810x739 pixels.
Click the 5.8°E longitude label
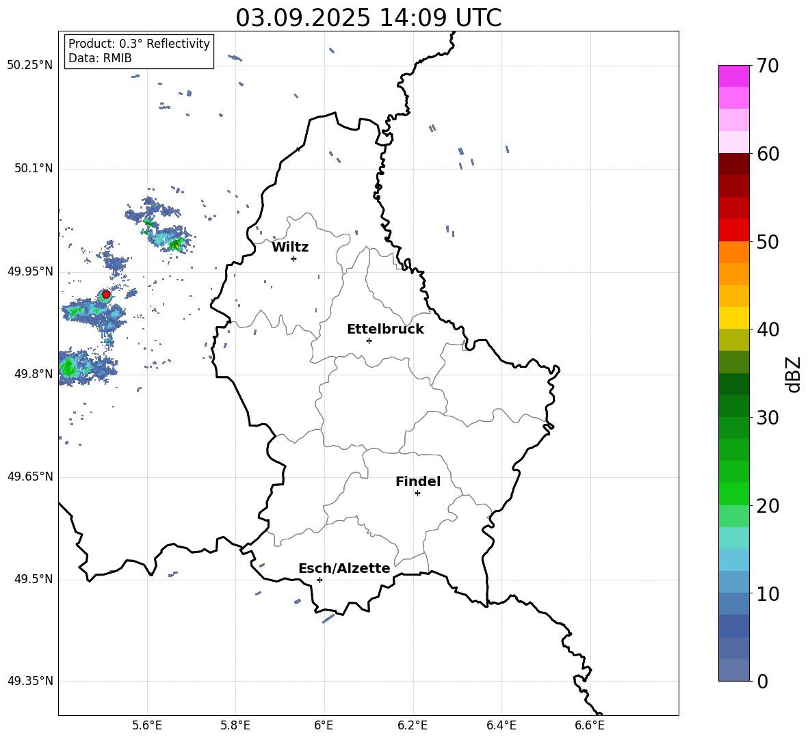pyautogui.click(x=235, y=725)
